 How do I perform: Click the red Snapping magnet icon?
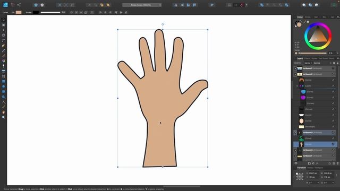pos(242,5)
